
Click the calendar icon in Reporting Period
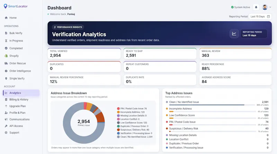click(x=269, y=17)
